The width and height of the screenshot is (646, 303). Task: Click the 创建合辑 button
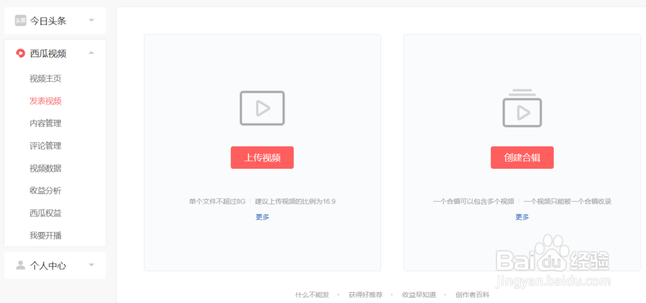(x=522, y=157)
